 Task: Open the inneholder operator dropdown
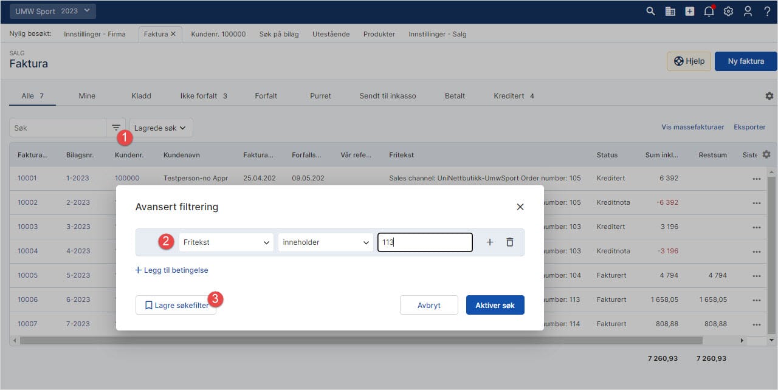coord(325,242)
